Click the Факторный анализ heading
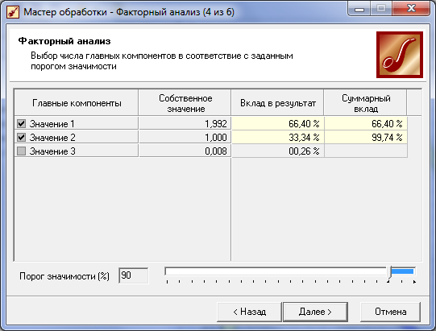 coord(64,41)
